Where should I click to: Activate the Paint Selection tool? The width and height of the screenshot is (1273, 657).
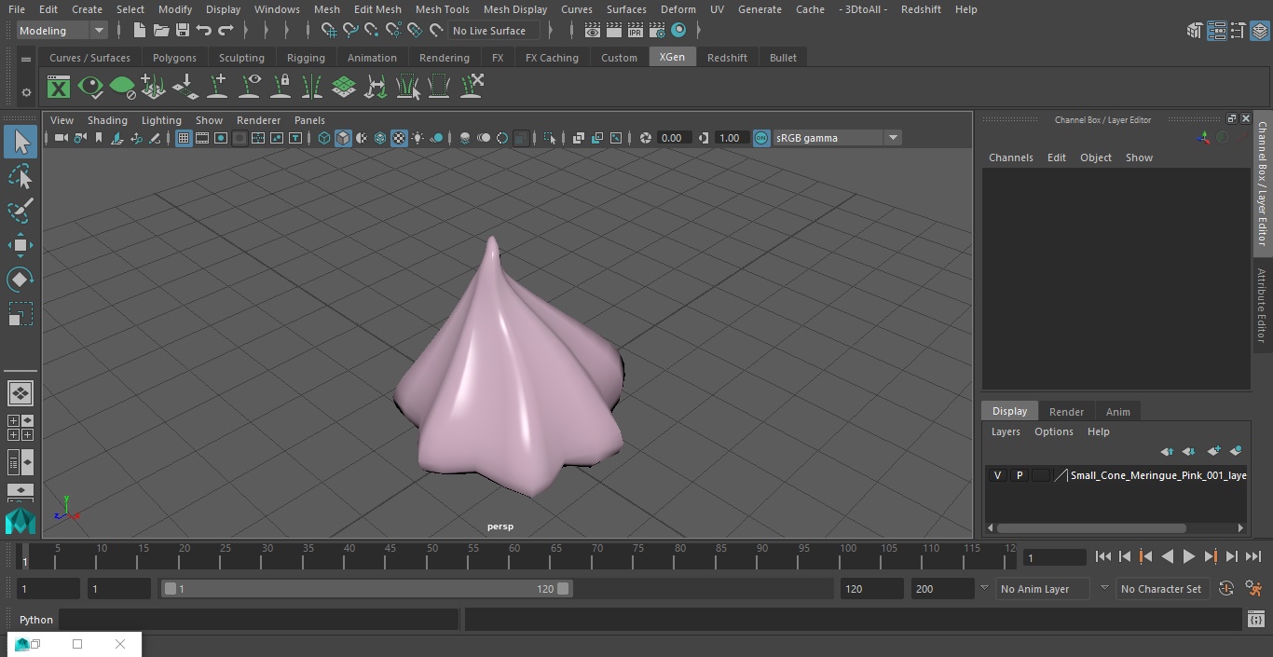pyautogui.click(x=21, y=211)
